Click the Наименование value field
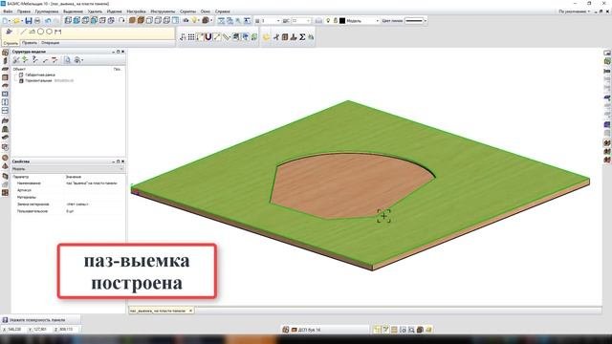The height and width of the screenshot is (344, 612). coord(94,183)
